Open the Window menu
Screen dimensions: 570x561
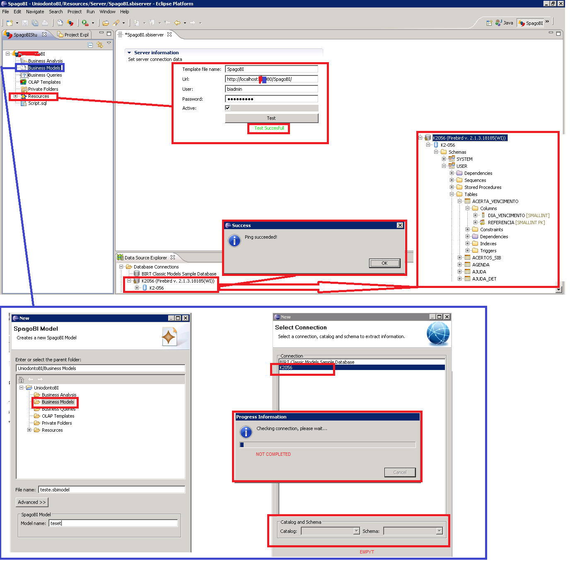pyautogui.click(x=107, y=12)
